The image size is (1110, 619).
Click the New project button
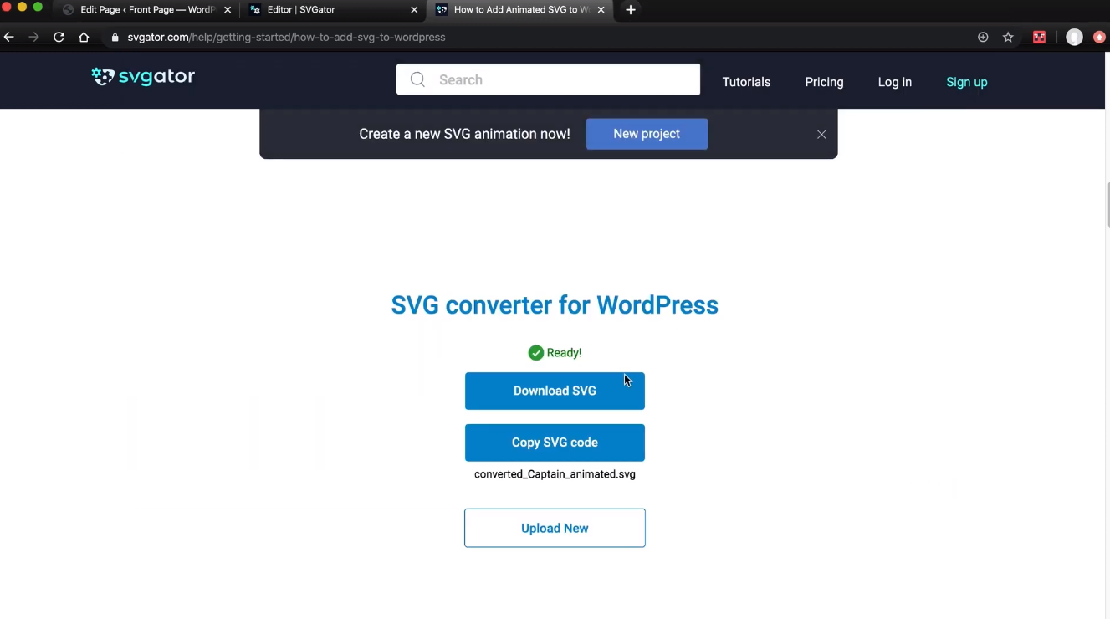pos(647,134)
